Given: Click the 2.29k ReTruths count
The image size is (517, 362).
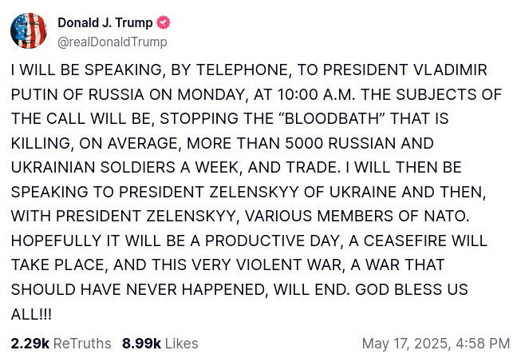Looking at the screenshot, I should 30,344.
